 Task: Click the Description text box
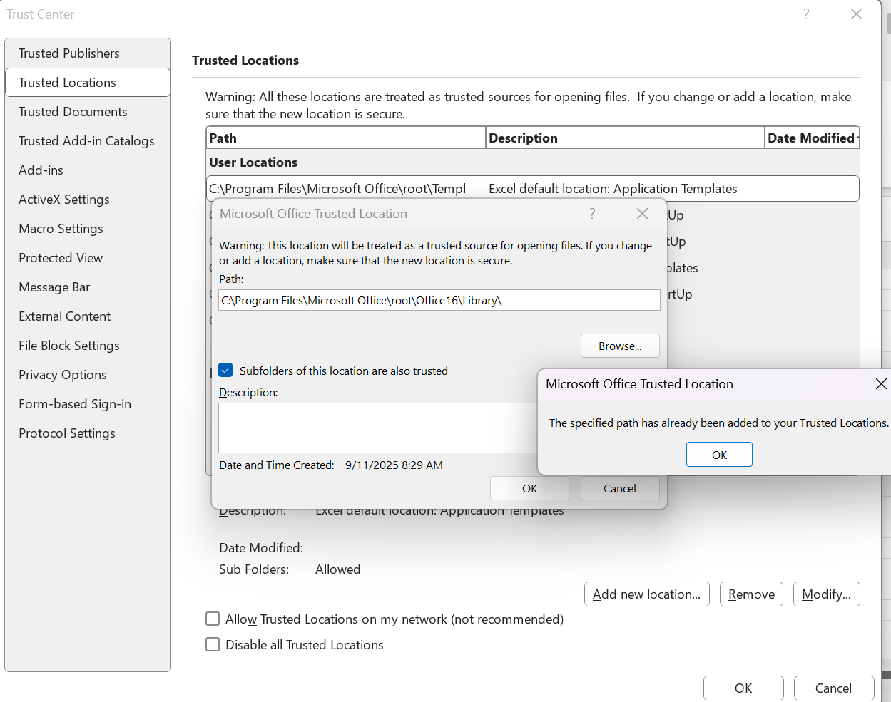tap(378, 428)
